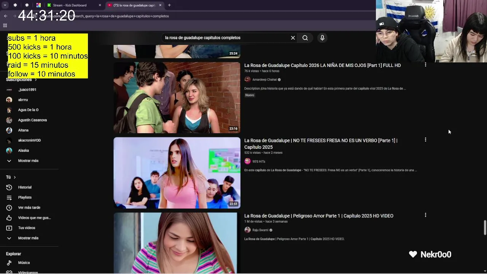Select the la rosa de guadalupe YouTube tab

point(134,5)
